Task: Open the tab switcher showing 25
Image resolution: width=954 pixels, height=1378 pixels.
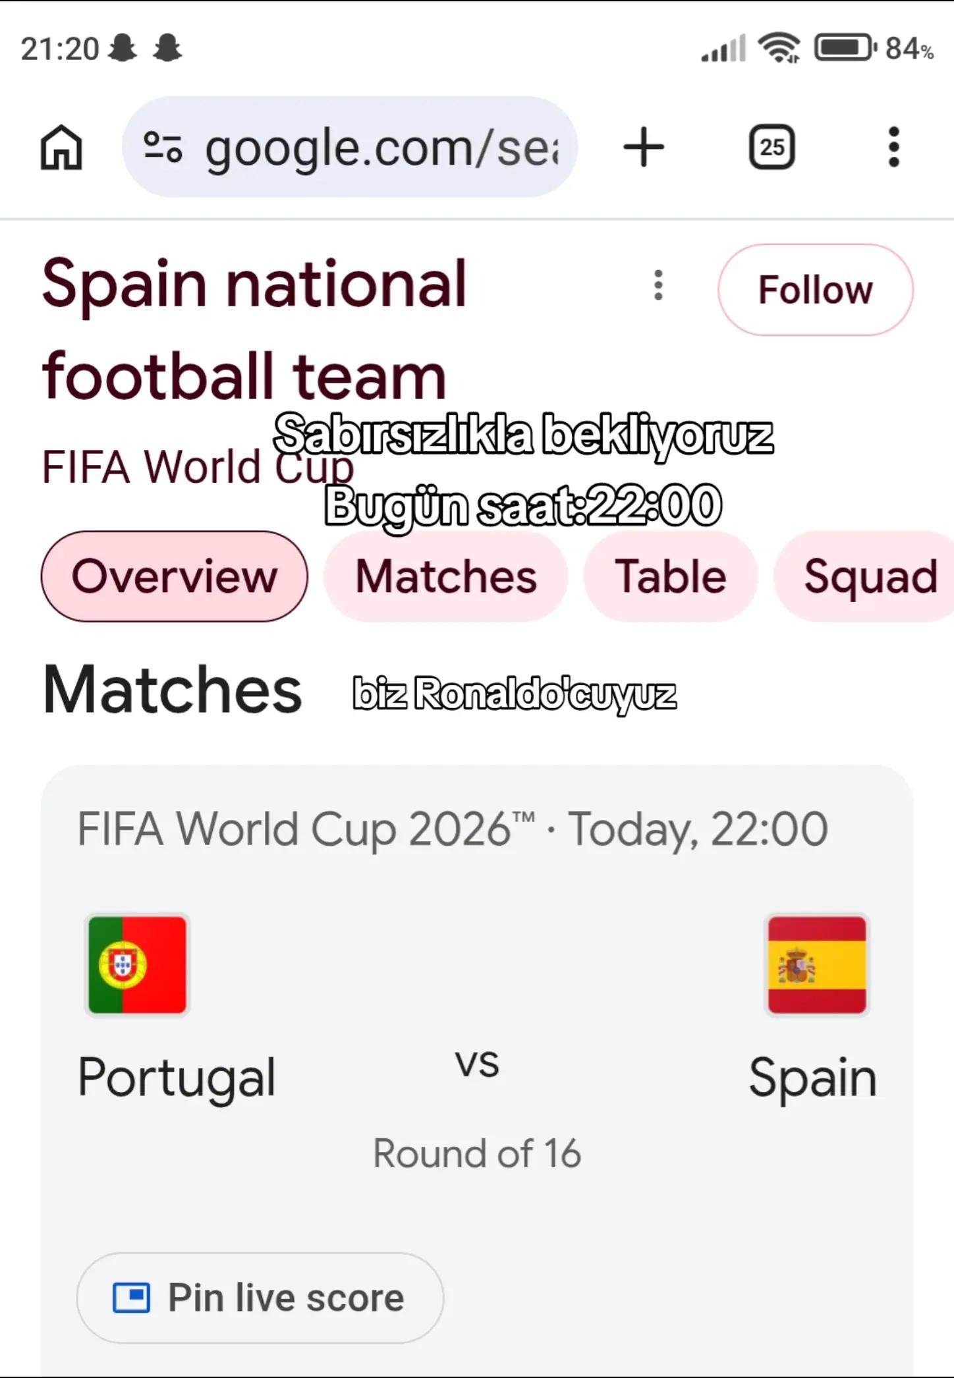Action: [772, 147]
